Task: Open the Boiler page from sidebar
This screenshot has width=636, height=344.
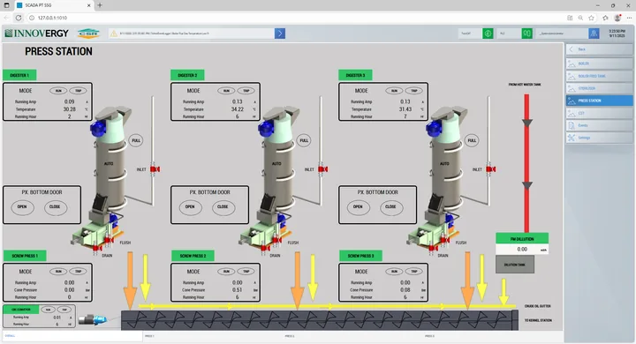Action: click(x=599, y=64)
